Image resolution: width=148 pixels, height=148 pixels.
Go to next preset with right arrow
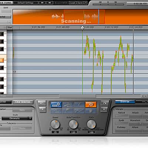pos(50,3)
